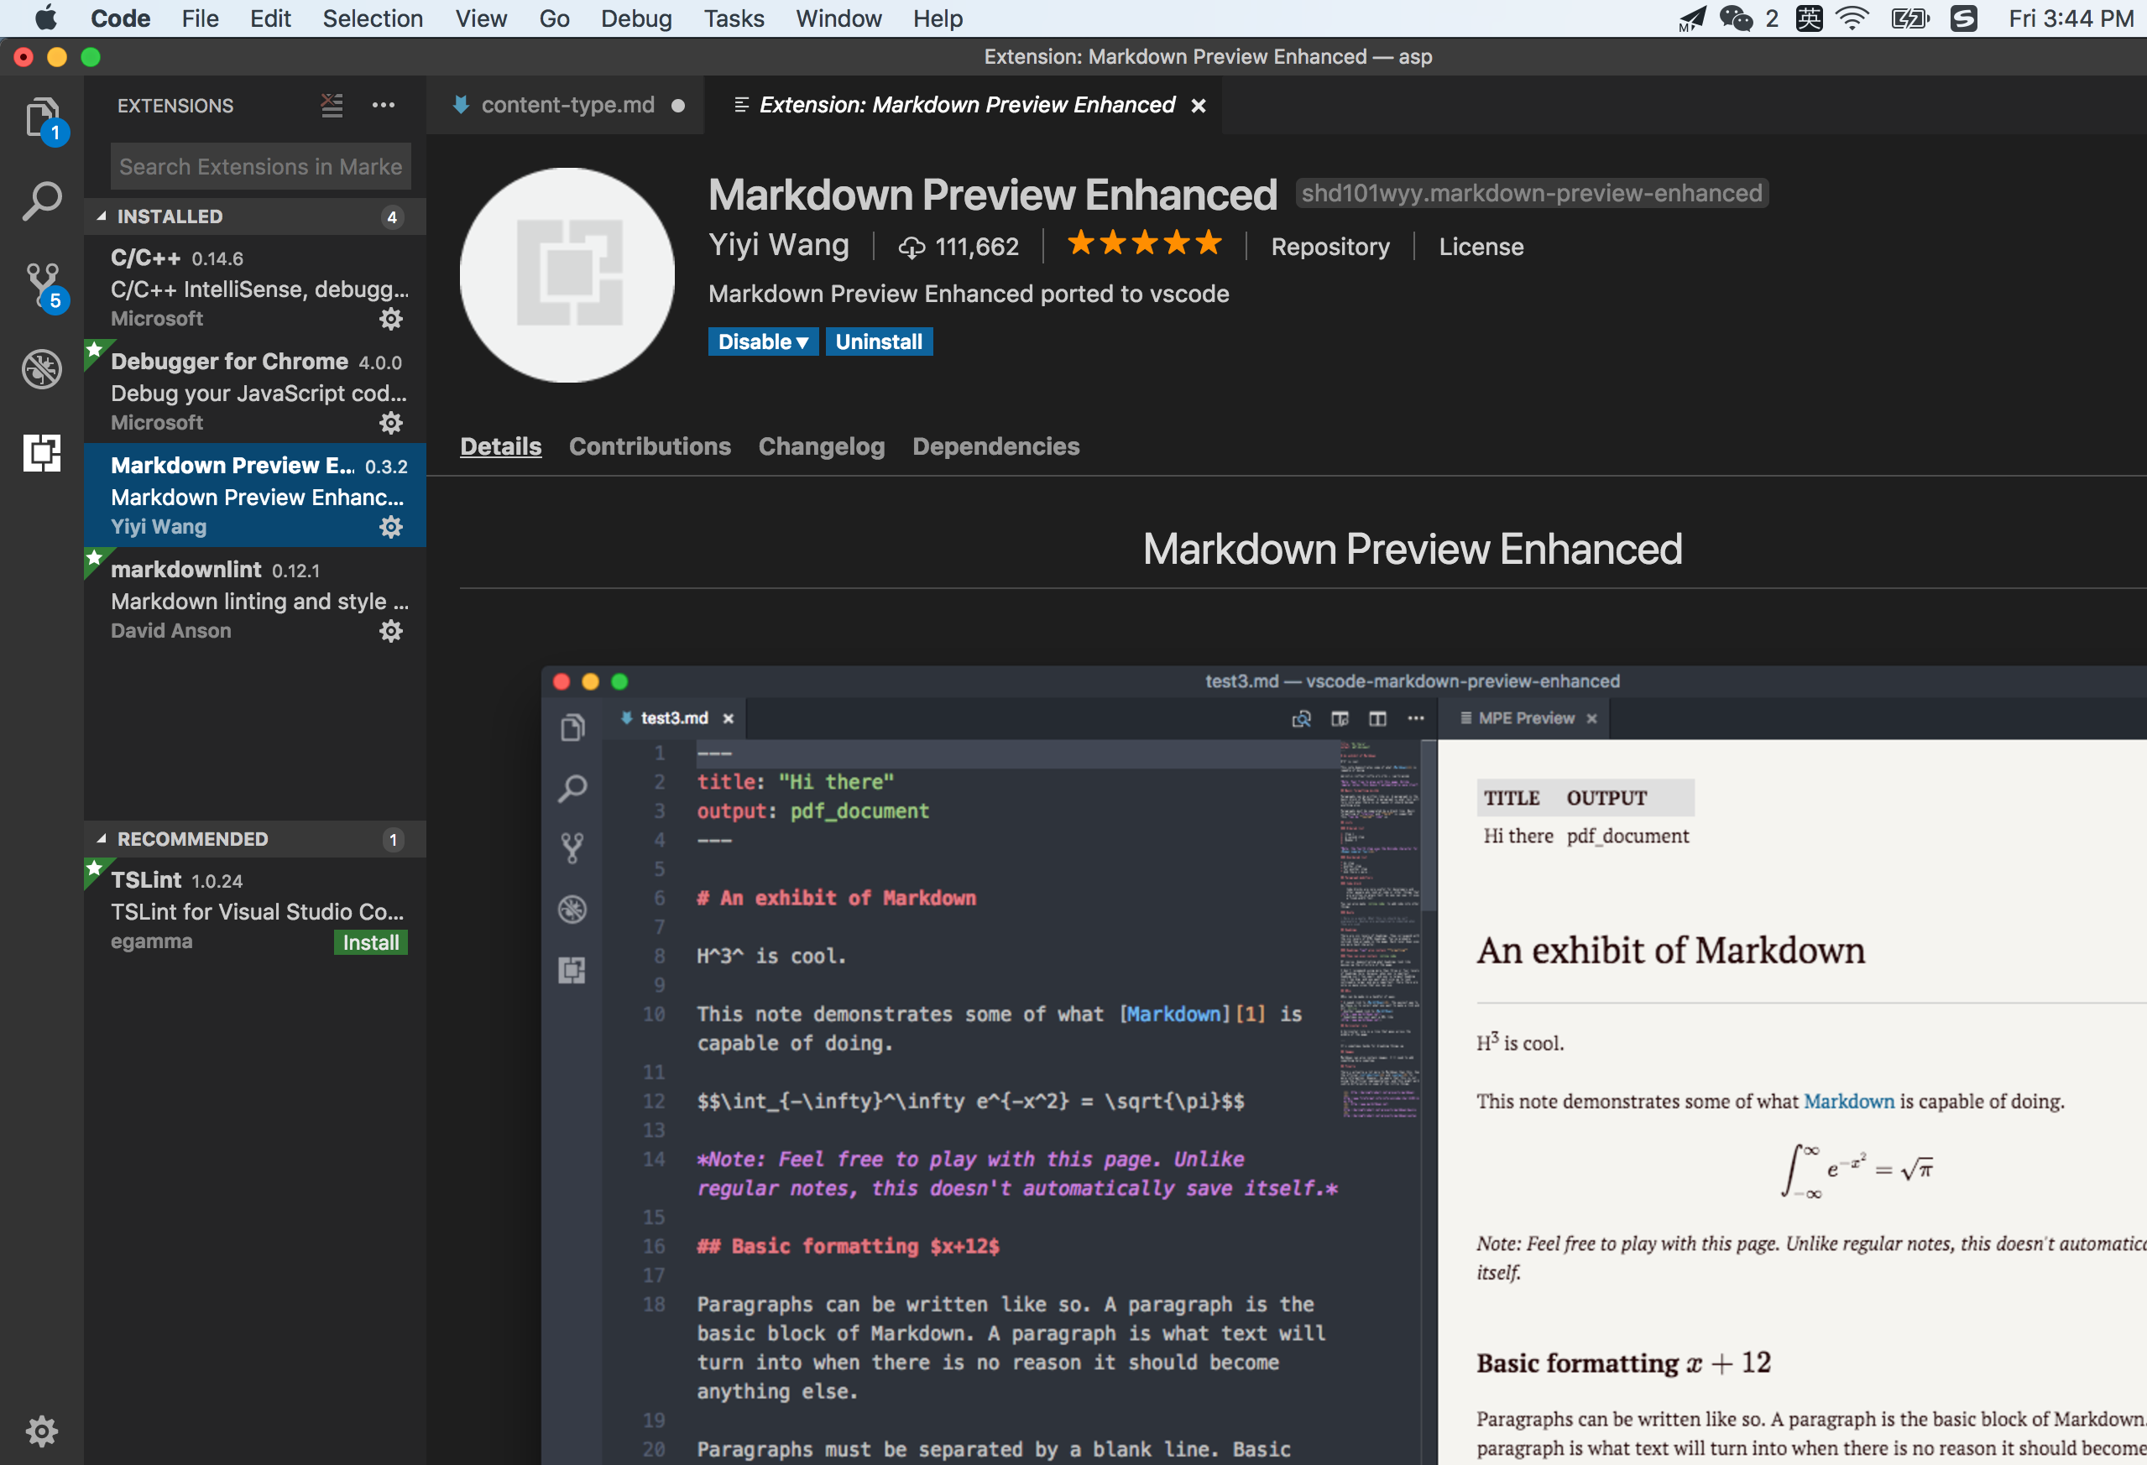Focus the Search Extensions in Marketplace field
Viewport: 2147px width, 1465px height.
coord(260,166)
